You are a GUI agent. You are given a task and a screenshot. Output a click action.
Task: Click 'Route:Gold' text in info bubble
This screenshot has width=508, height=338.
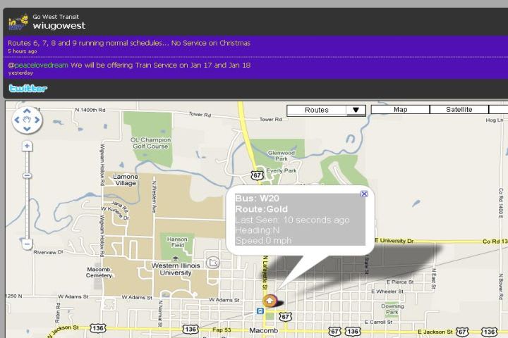262,209
